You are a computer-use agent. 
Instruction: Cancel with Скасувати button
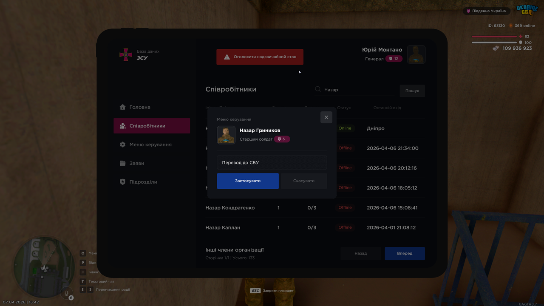pyautogui.click(x=304, y=181)
